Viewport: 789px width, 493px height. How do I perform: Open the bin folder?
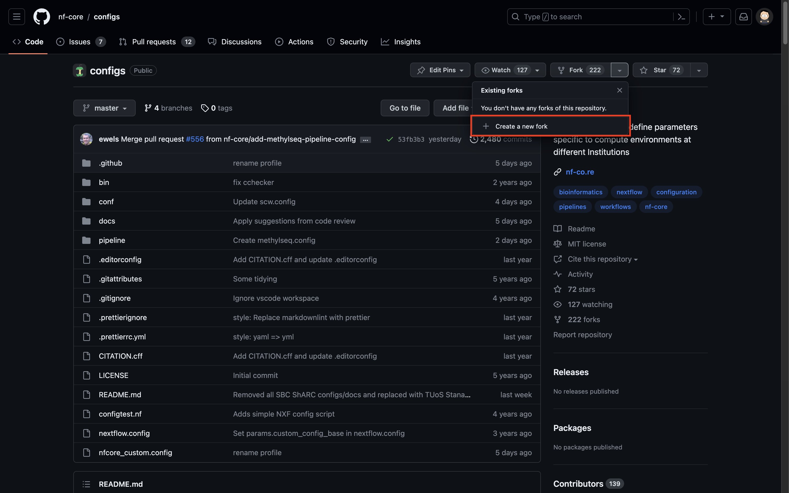104,182
